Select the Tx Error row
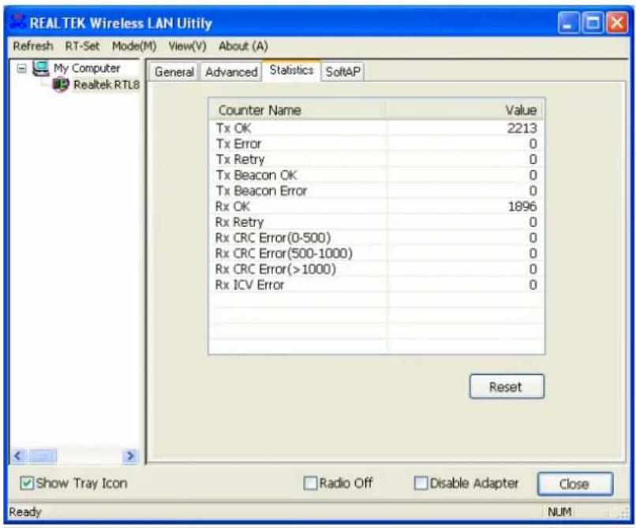 [x=376, y=144]
